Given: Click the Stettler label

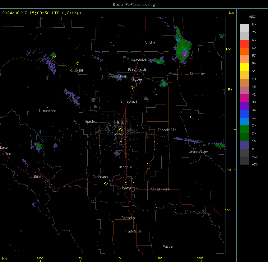Looking at the screenshot, I should (197, 74).
